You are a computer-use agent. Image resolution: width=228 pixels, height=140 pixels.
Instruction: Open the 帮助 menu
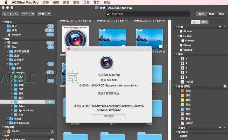click(x=107, y=2)
